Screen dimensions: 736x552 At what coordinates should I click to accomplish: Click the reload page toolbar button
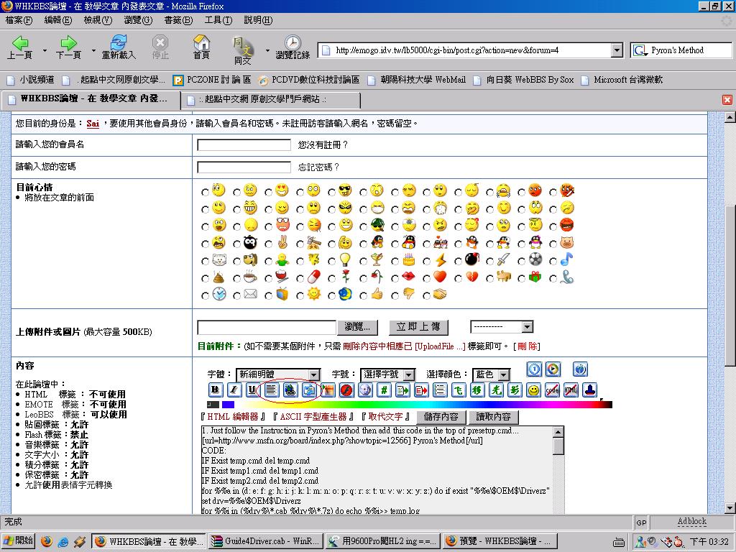(x=118, y=47)
